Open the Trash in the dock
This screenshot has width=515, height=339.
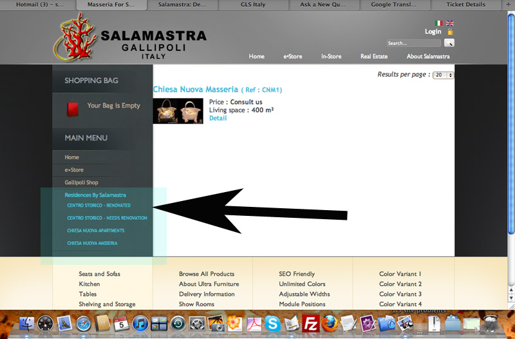491,324
